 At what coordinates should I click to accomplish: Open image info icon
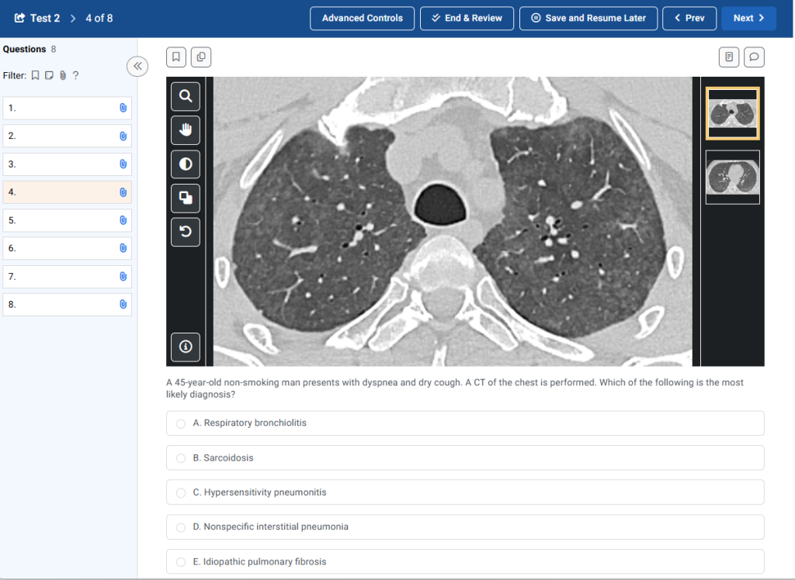pyautogui.click(x=186, y=347)
